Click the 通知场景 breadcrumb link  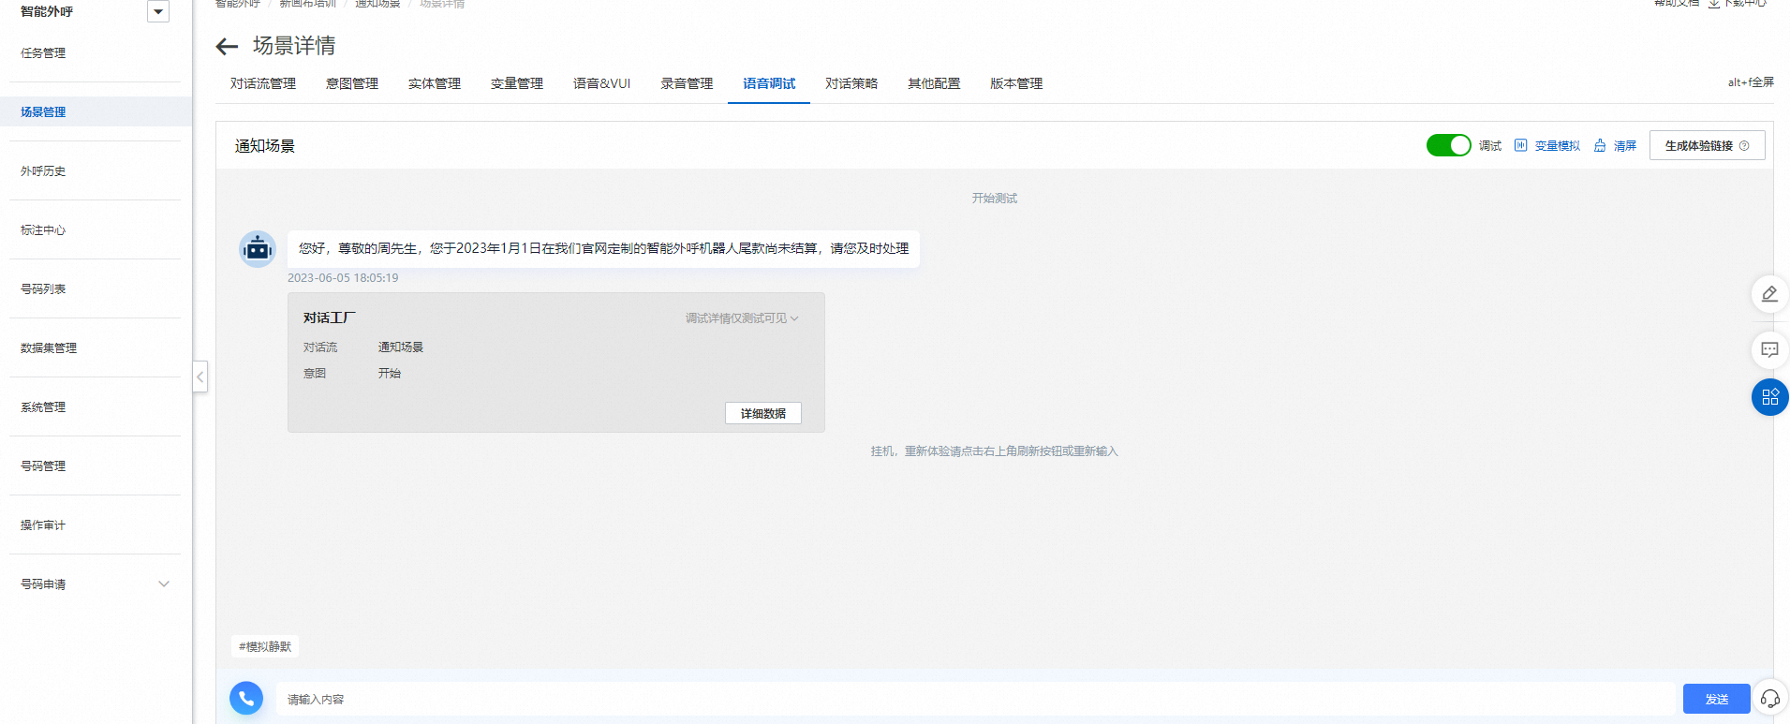tap(377, 4)
